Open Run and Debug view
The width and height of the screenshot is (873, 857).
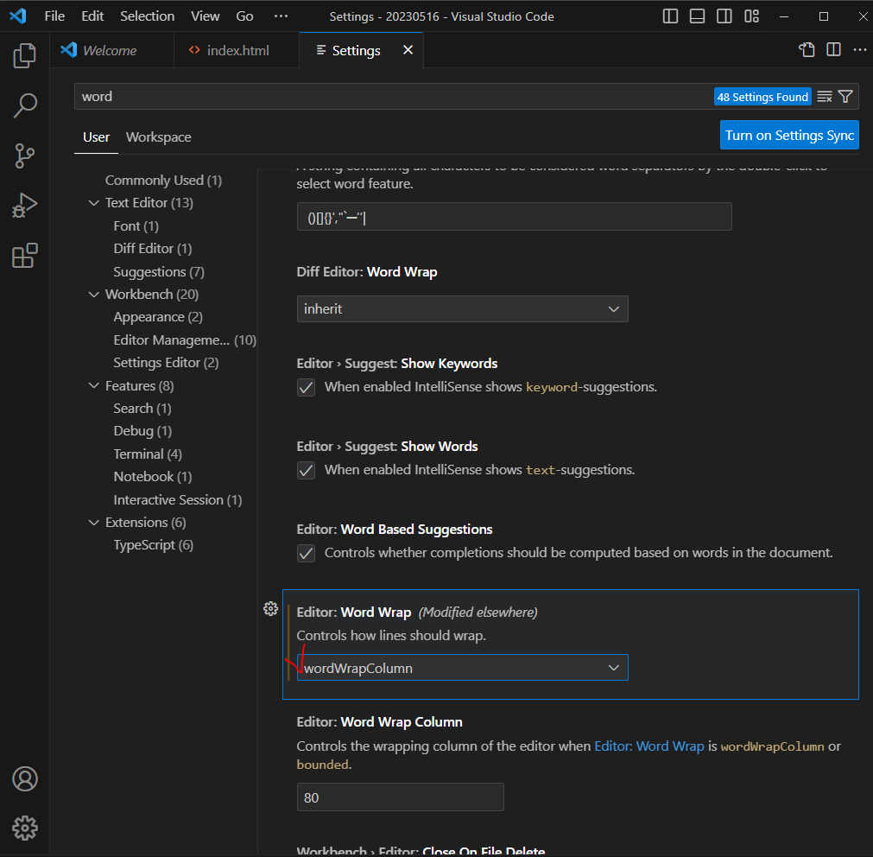pyautogui.click(x=24, y=206)
